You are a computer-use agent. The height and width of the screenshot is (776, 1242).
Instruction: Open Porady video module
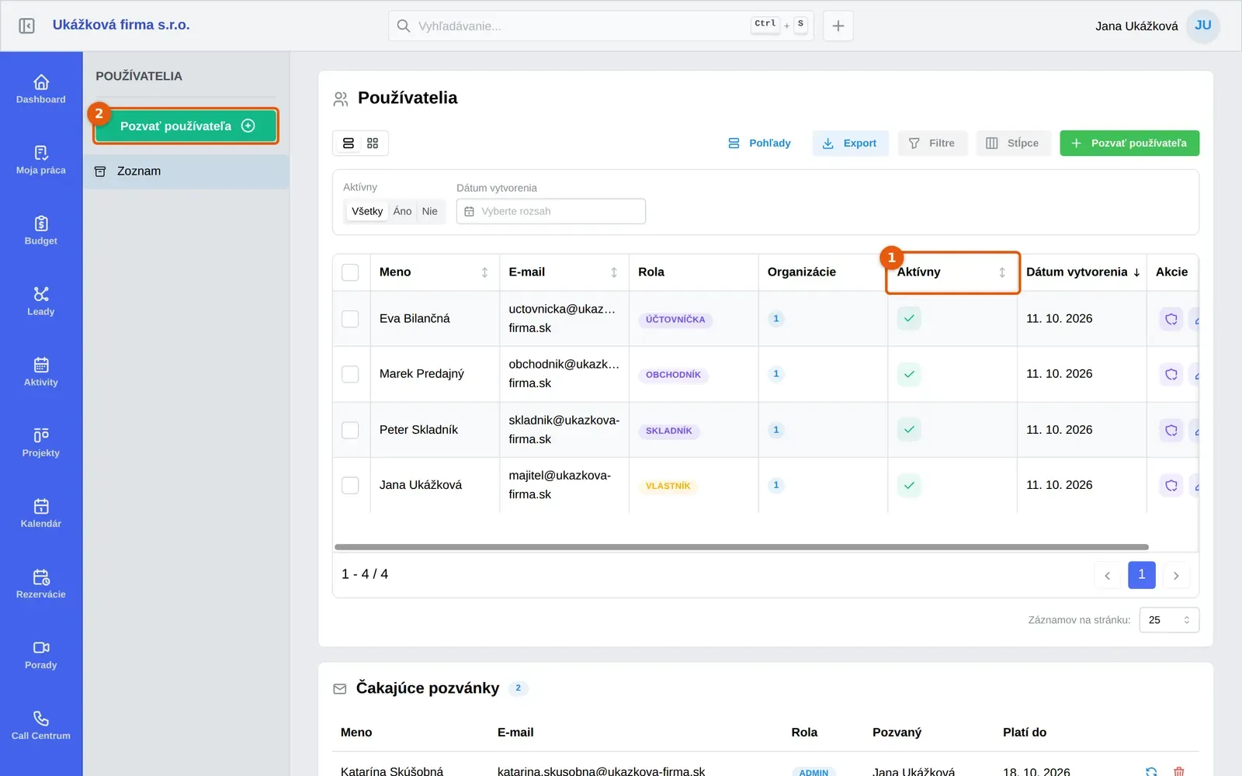[41, 654]
